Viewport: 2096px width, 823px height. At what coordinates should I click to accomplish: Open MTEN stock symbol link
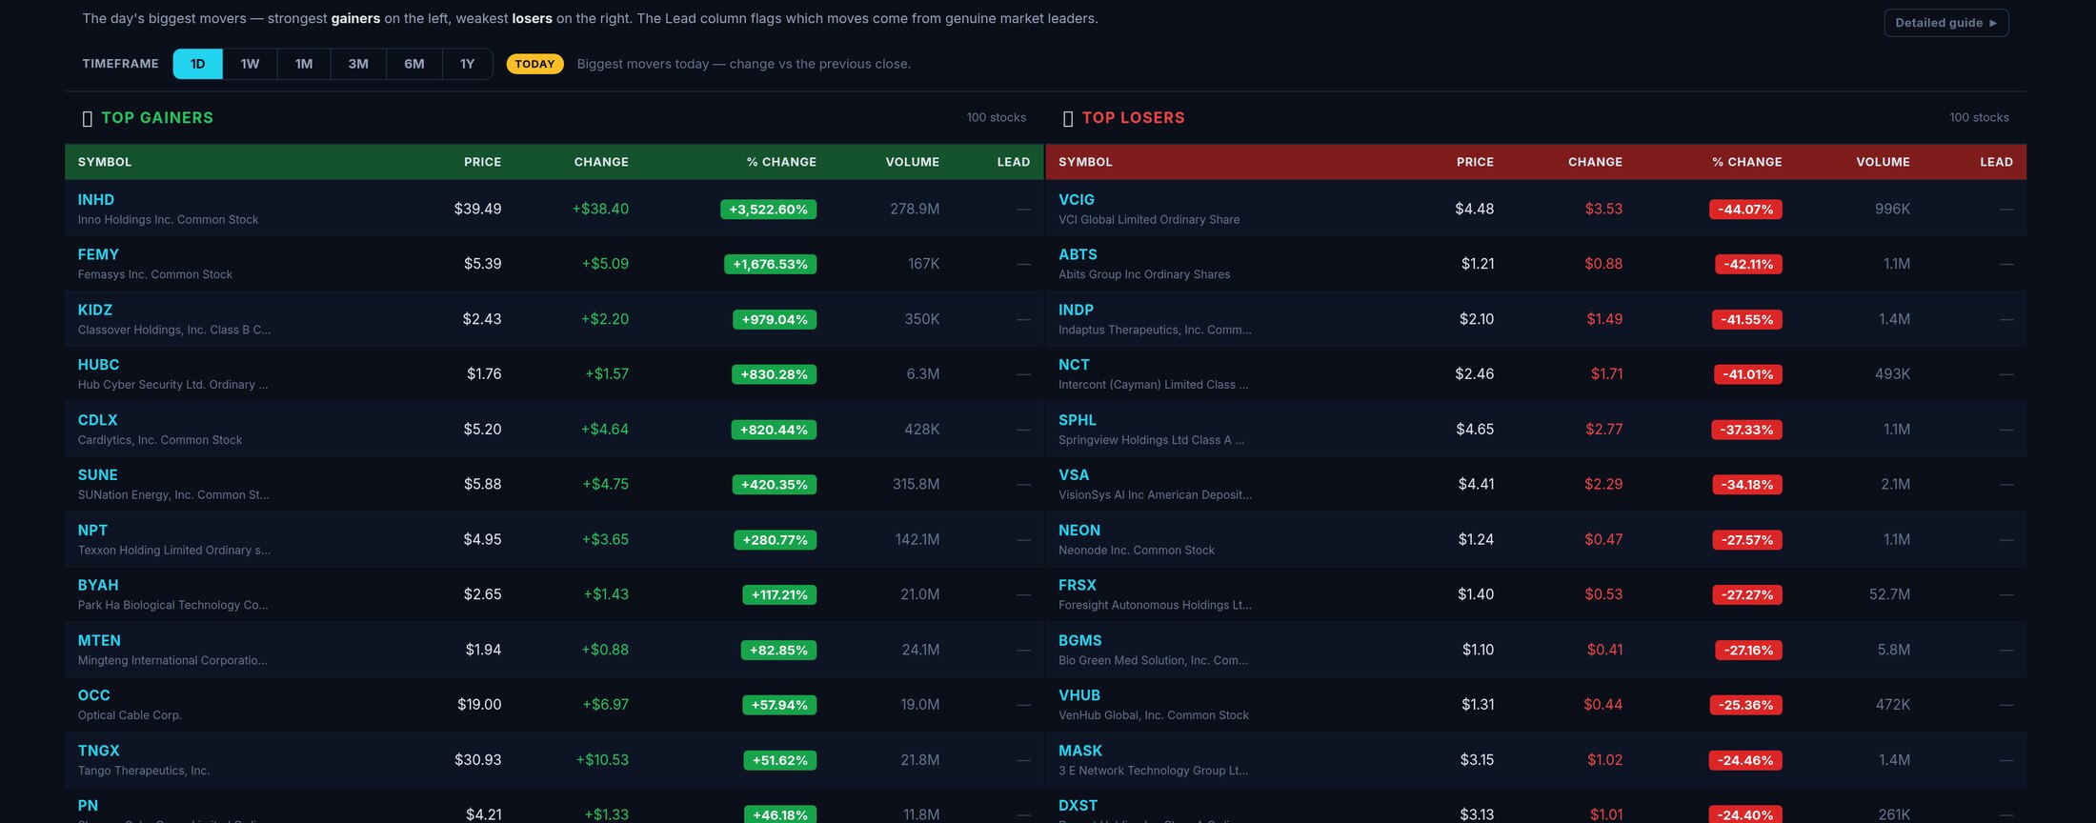tap(99, 640)
